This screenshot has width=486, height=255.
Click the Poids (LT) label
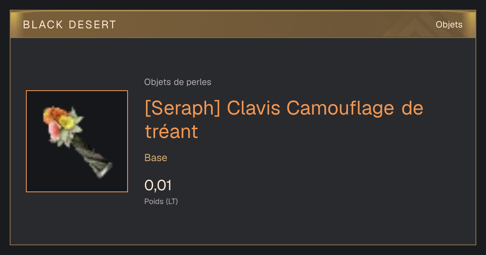pyautogui.click(x=161, y=201)
